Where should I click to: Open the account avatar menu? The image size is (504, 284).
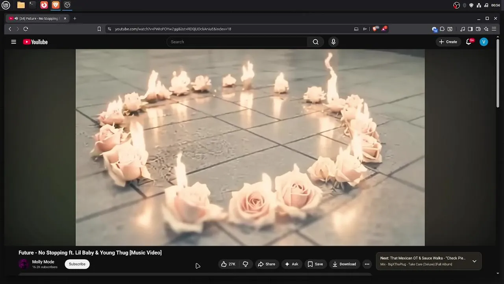(484, 42)
